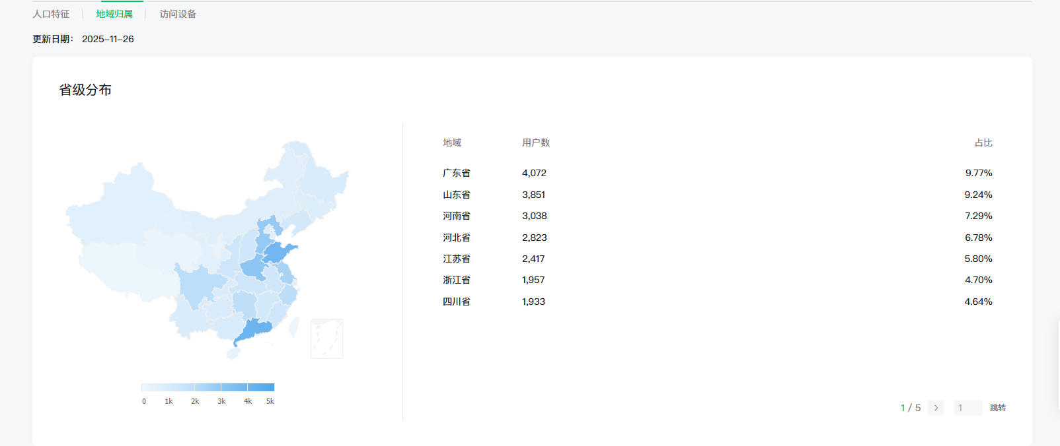
Task: Click the page number input field
Action: pyautogui.click(x=967, y=408)
